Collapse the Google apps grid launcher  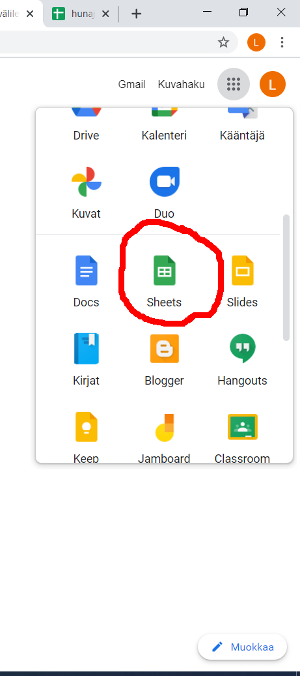click(x=233, y=84)
